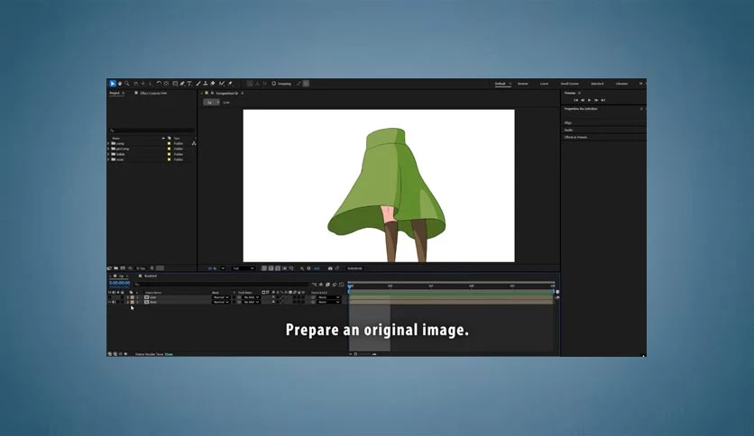Step forward one frame in Preview

596,100
